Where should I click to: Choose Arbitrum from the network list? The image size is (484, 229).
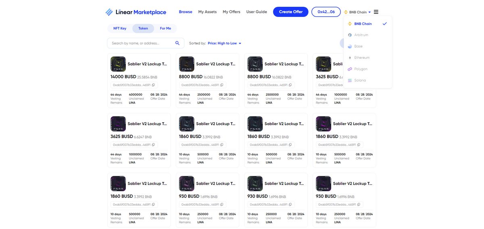click(367, 35)
